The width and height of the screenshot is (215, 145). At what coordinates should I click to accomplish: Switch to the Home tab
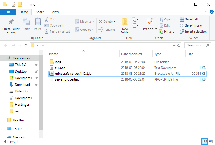(x=24, y=12)
